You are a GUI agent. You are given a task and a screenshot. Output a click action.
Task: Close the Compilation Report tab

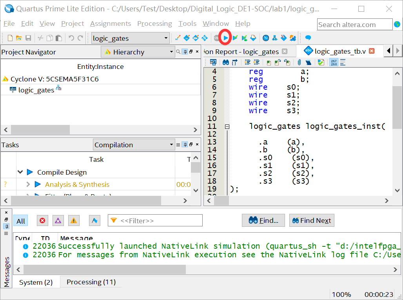click(285, 51)
